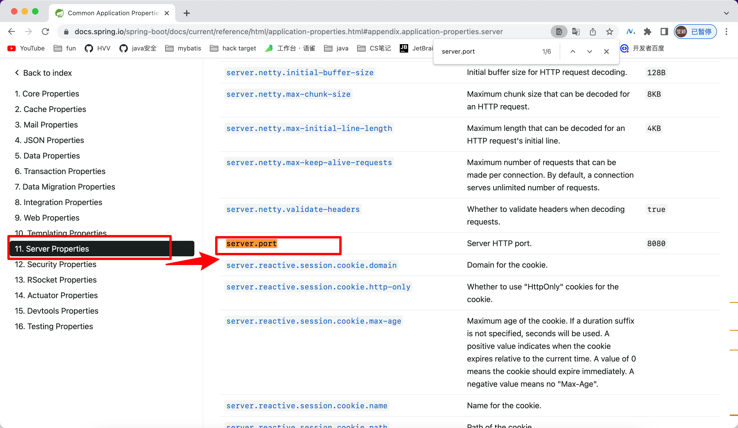738x428 pixels.
Task: Open 1. Core Properties section
Action: [47, 94]
